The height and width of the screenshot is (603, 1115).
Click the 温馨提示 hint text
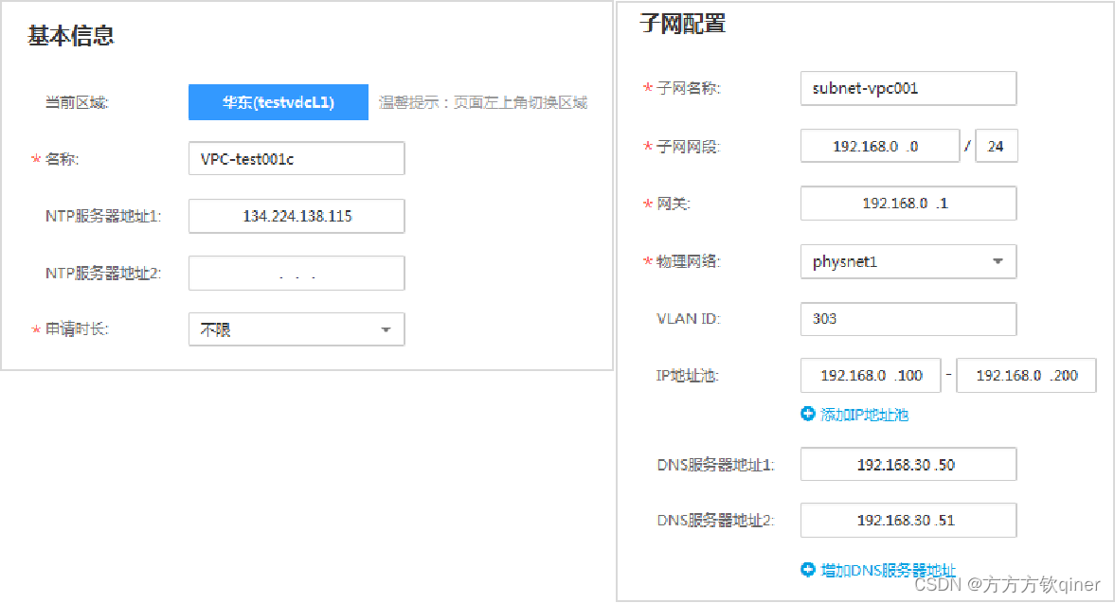click(x=483, y=103)
